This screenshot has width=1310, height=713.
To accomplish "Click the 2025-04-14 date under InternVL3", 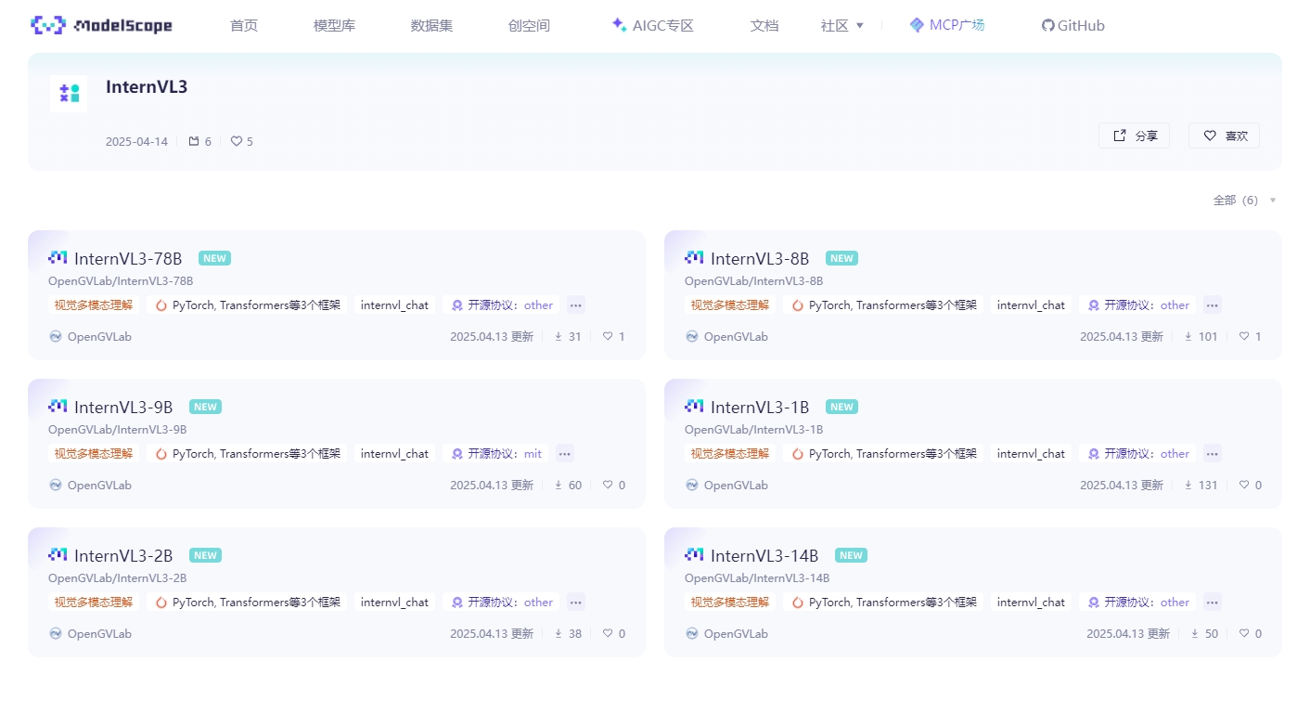I will 136,142.
